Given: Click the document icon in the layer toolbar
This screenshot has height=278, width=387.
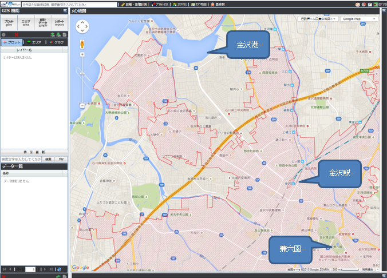Looking at the screenshot, I should tap(65, 35).
